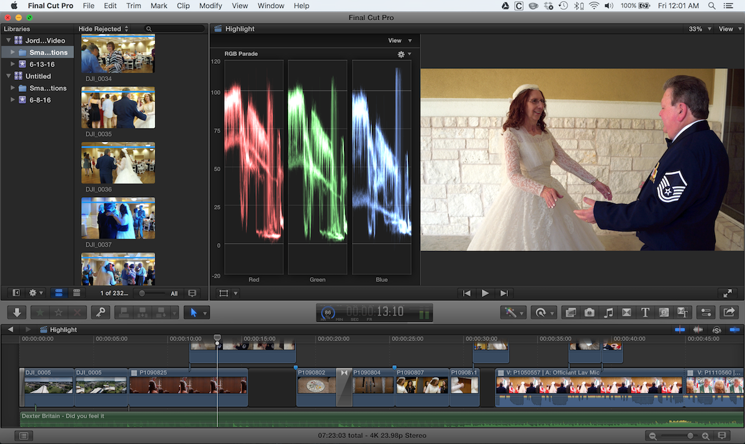Toggle timeline snapping

click(x=734, y=329)
